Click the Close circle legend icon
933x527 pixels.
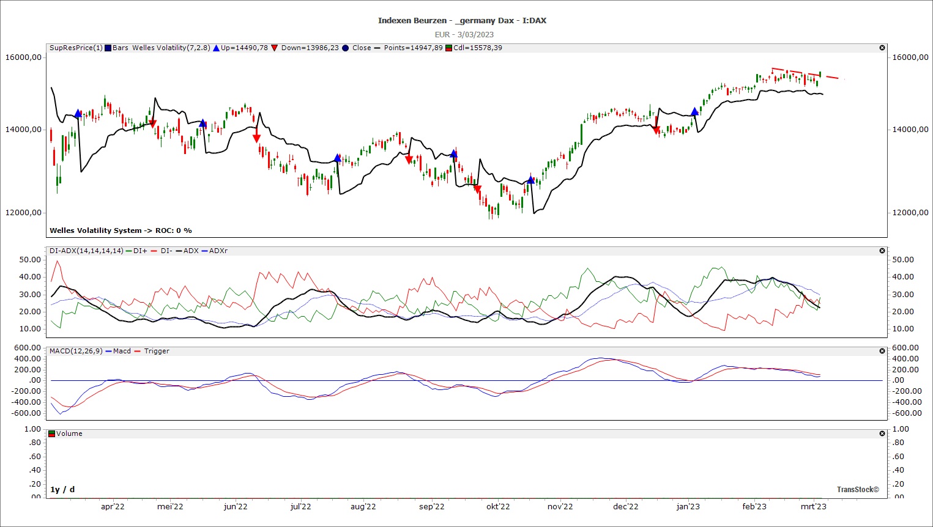point(346,48)
